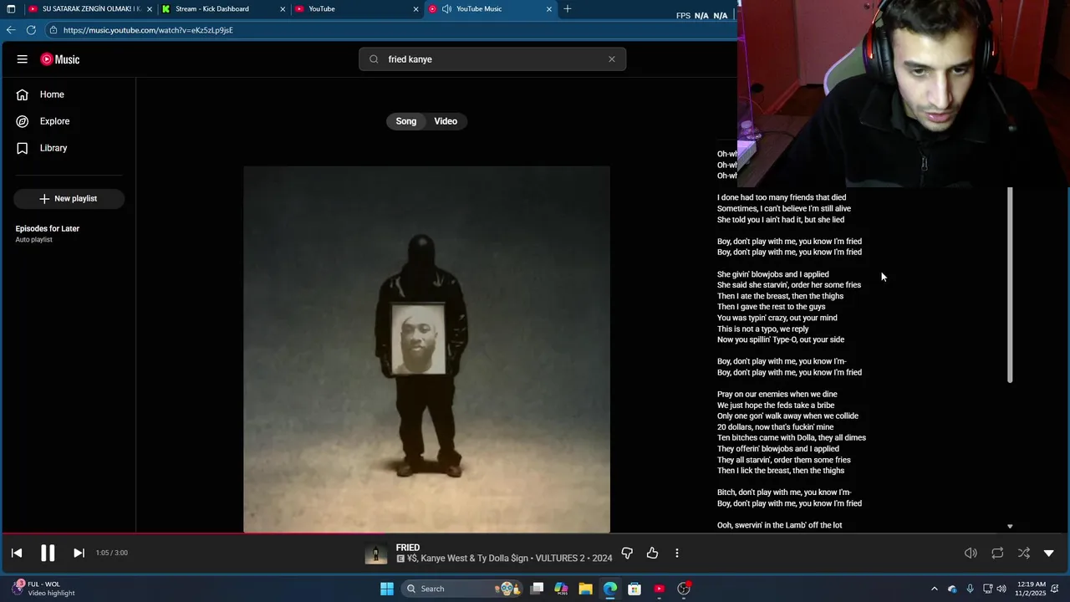Like the current song

tap(652, 553)
